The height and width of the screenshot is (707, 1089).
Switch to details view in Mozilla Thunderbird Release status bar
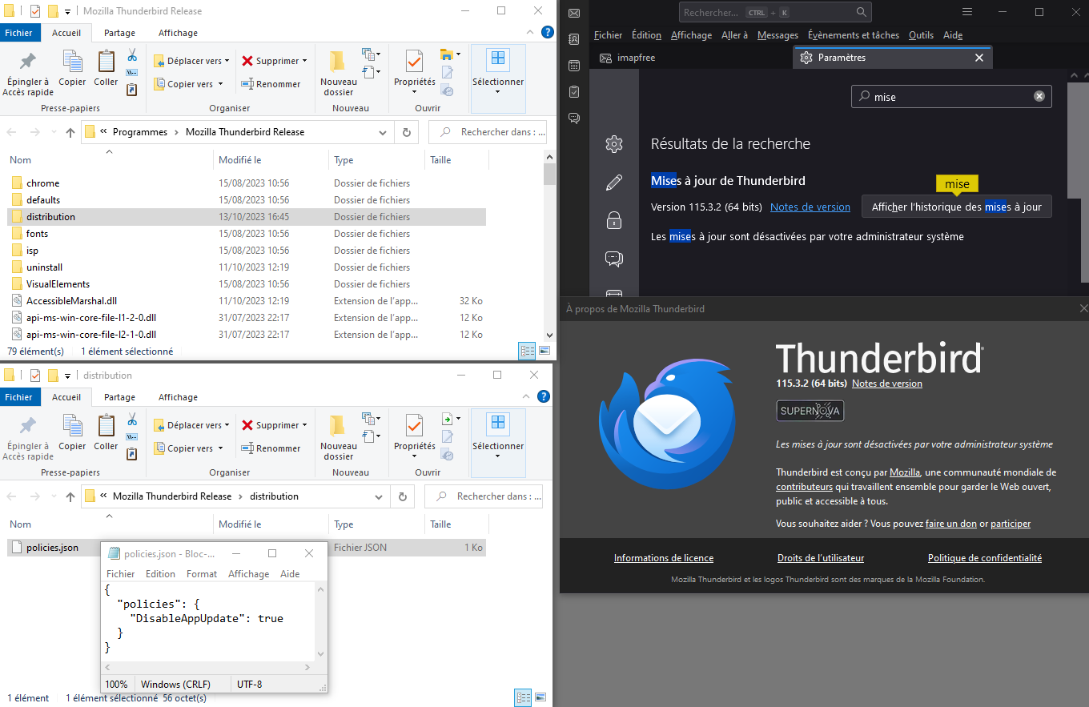[x=527, y=351]
